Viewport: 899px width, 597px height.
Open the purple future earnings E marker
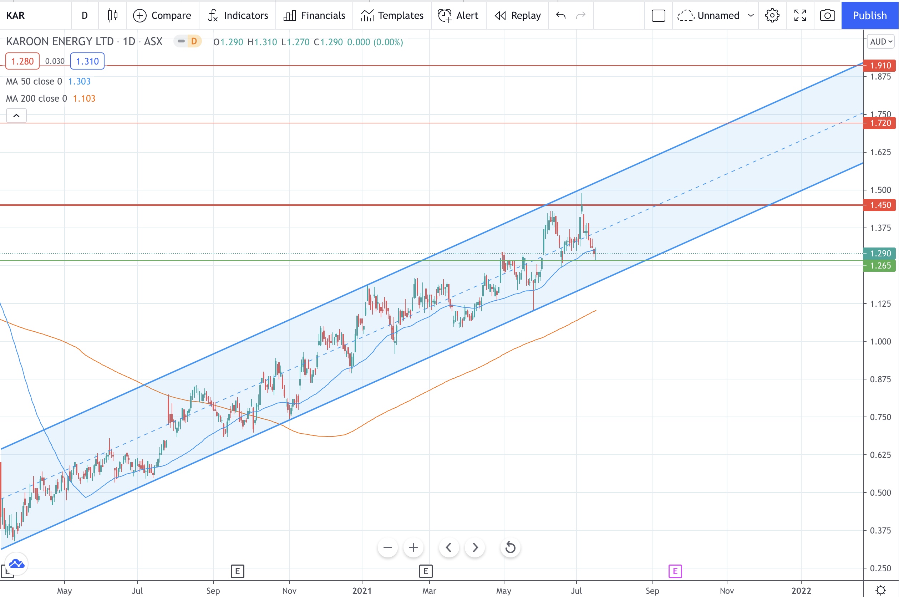click(x=675, y=571)
